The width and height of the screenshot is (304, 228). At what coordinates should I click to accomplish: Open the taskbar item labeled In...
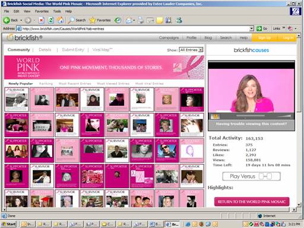[x=27, y=224]
